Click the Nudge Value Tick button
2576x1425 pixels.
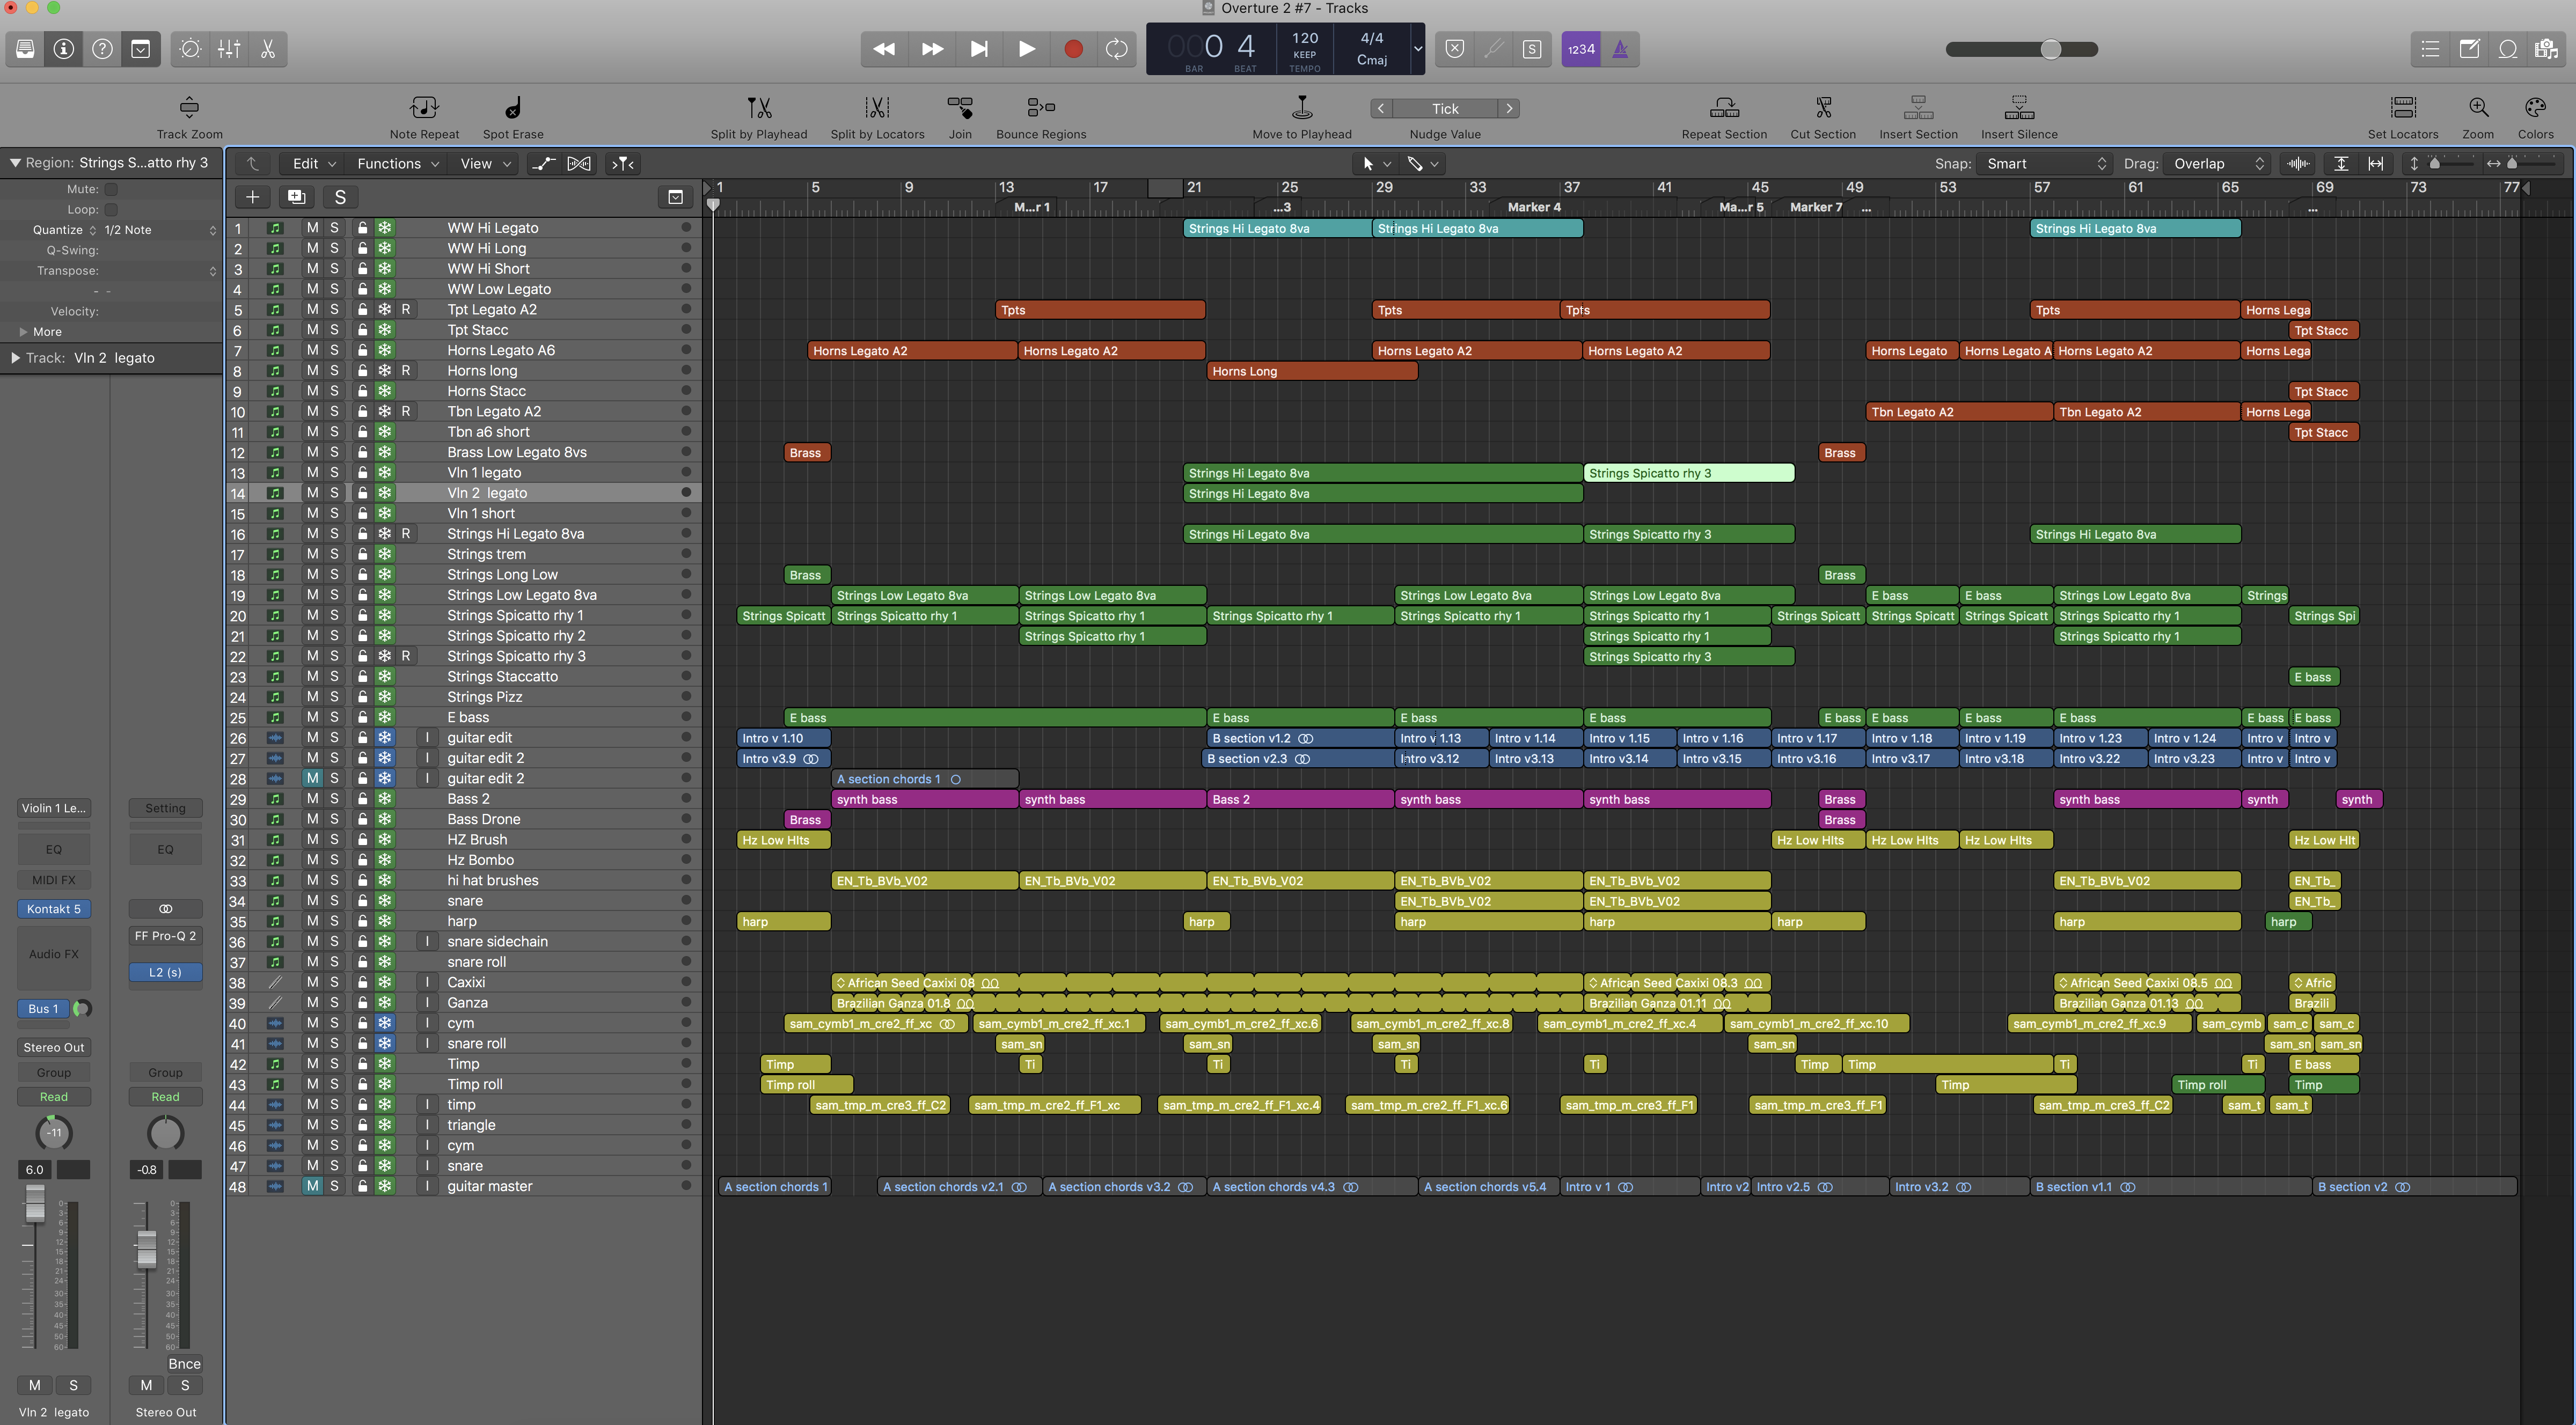(1445, 108)
